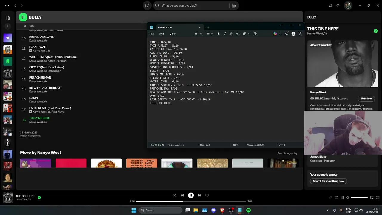Go to Spotify Home

(x=147, y=5)
